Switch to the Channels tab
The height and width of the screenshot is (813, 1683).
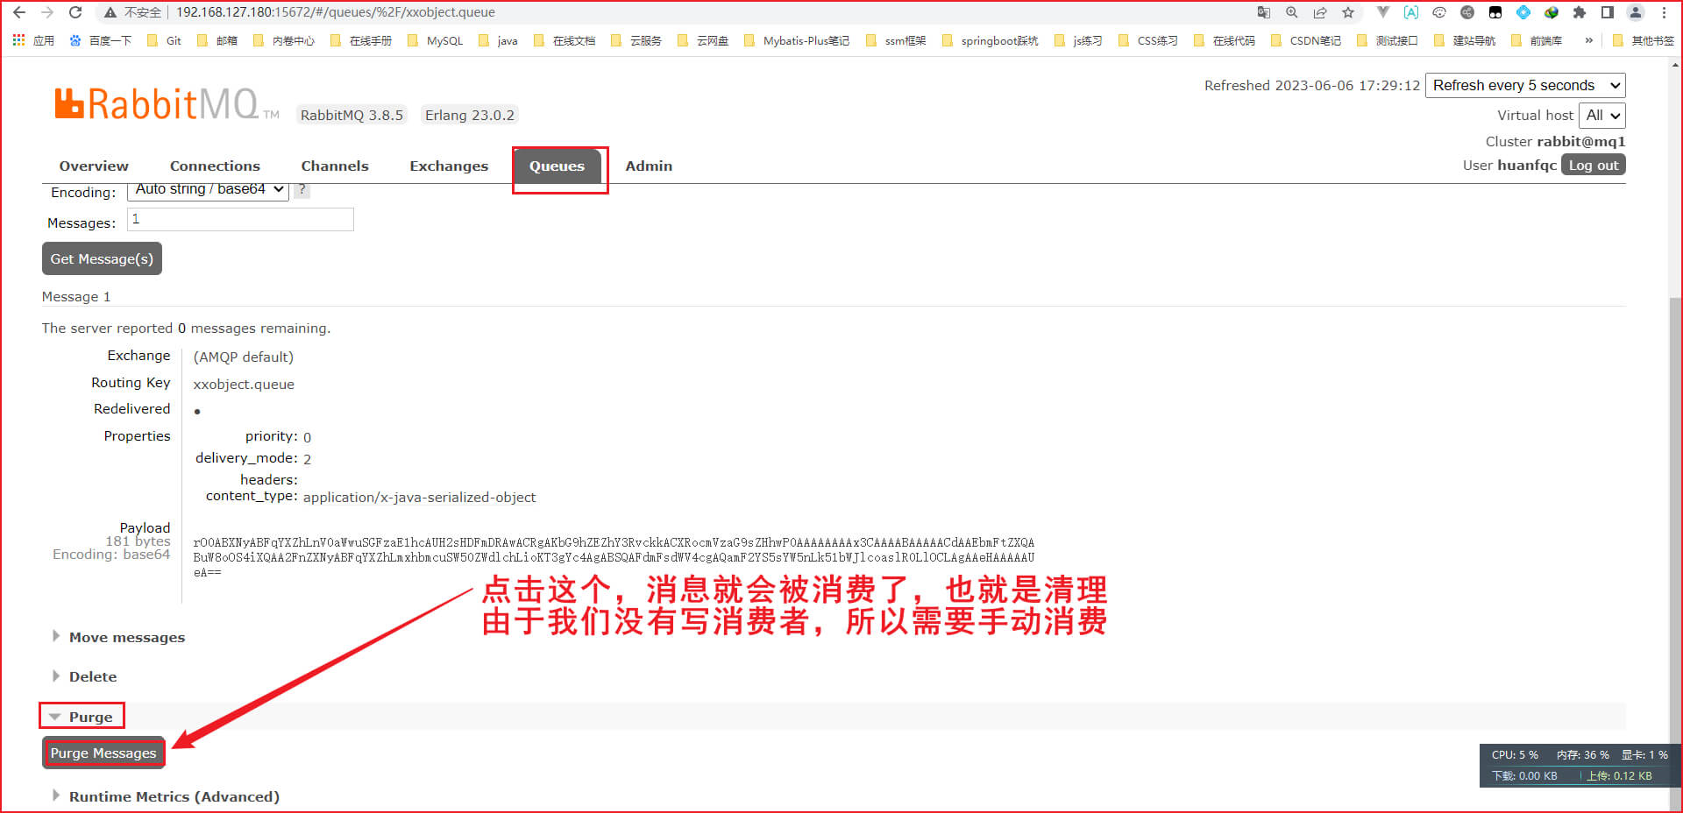pyautogui.click(x=335, y=166)
